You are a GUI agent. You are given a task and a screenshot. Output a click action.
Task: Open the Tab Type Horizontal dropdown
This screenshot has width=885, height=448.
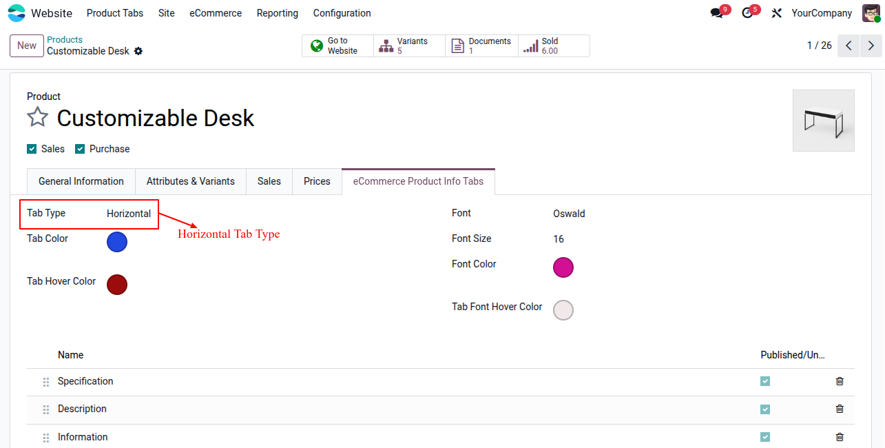pyautogui.click(x=129, y=214)
